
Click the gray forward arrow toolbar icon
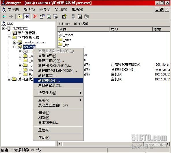pyautogui.click(x=11, y=16)
